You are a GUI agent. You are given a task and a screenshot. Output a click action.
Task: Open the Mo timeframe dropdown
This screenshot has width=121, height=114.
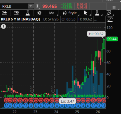coord(52,13)
